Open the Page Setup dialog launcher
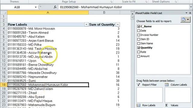The height and width of the screenshot is (108, 193). 111,2
